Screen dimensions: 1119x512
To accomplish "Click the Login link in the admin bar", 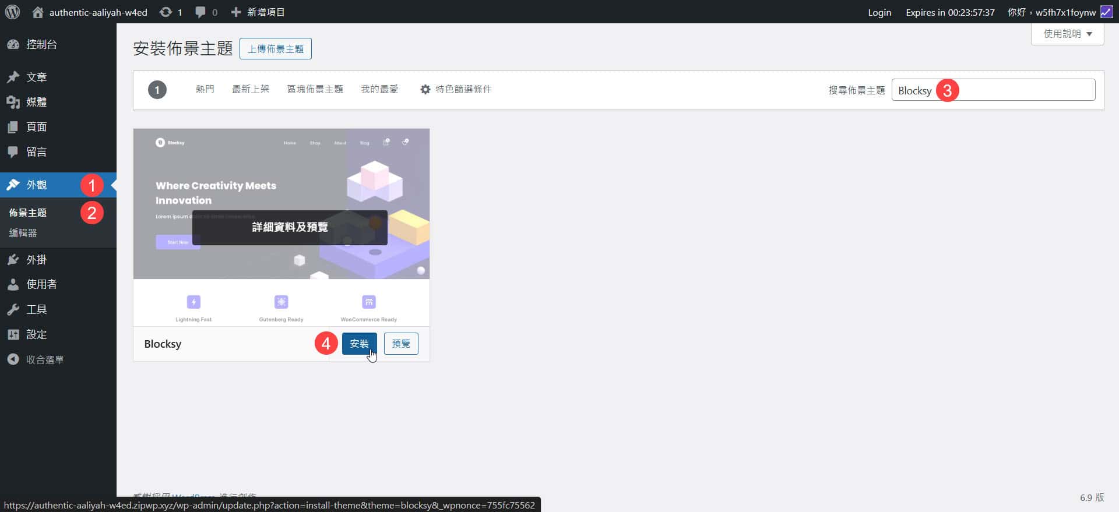I will click(x=879, y=12).
